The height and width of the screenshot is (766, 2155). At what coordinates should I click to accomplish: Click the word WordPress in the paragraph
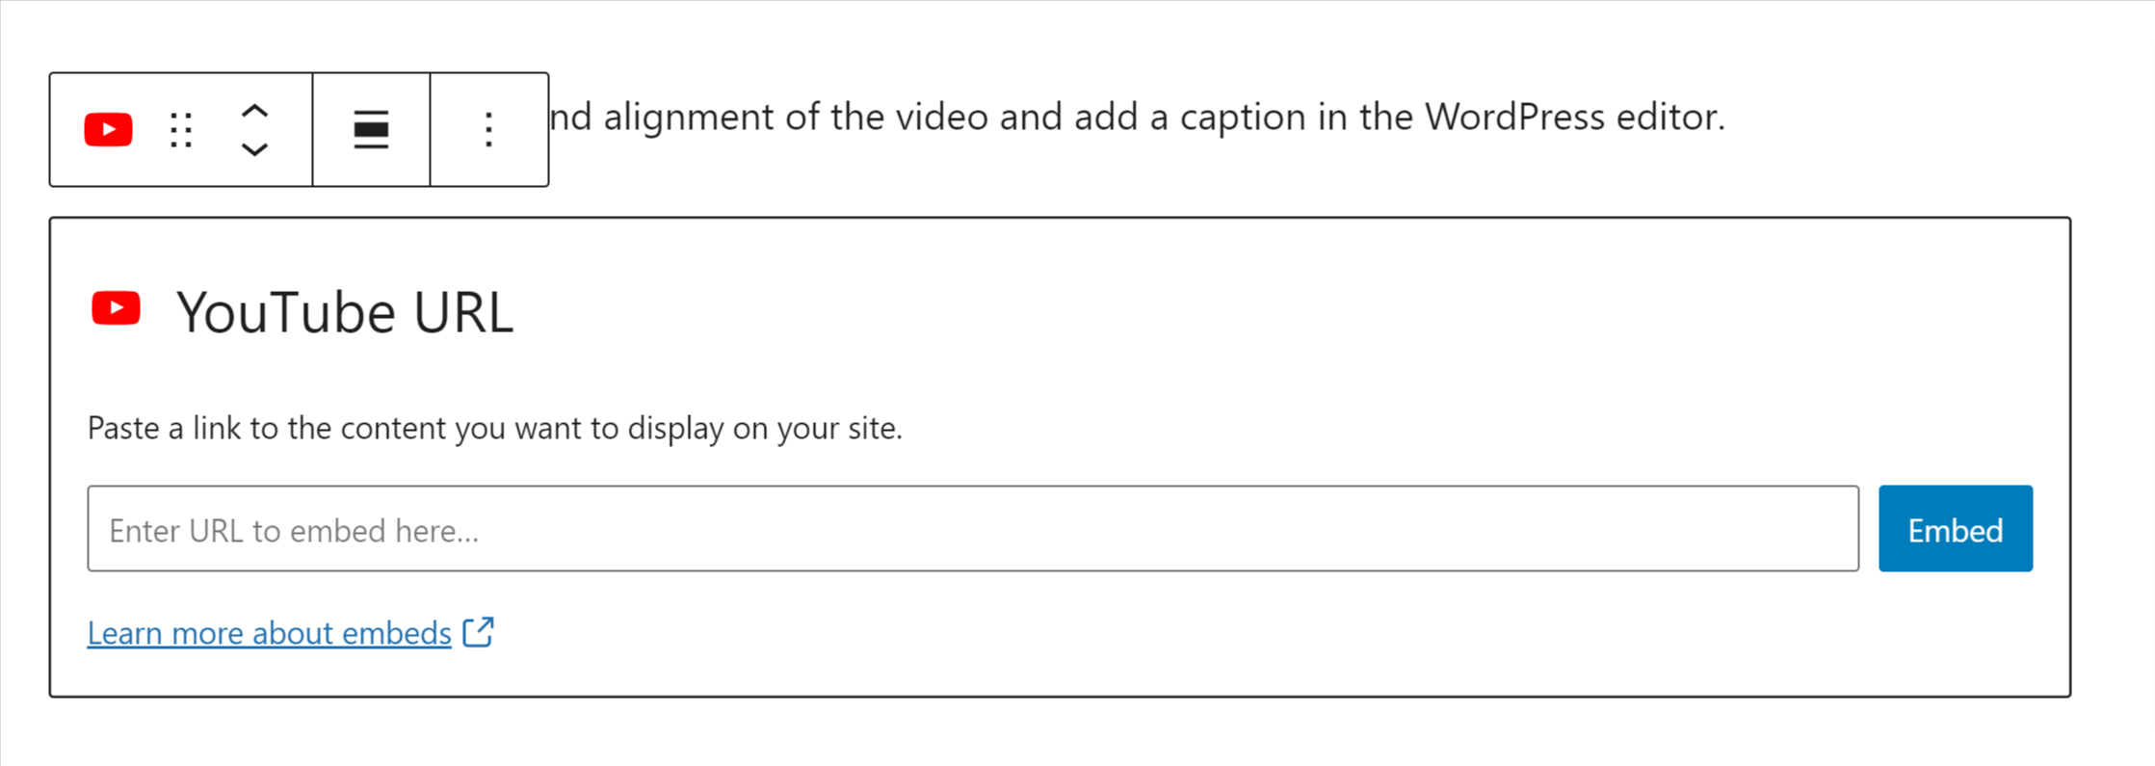(x=1515, y=118)
